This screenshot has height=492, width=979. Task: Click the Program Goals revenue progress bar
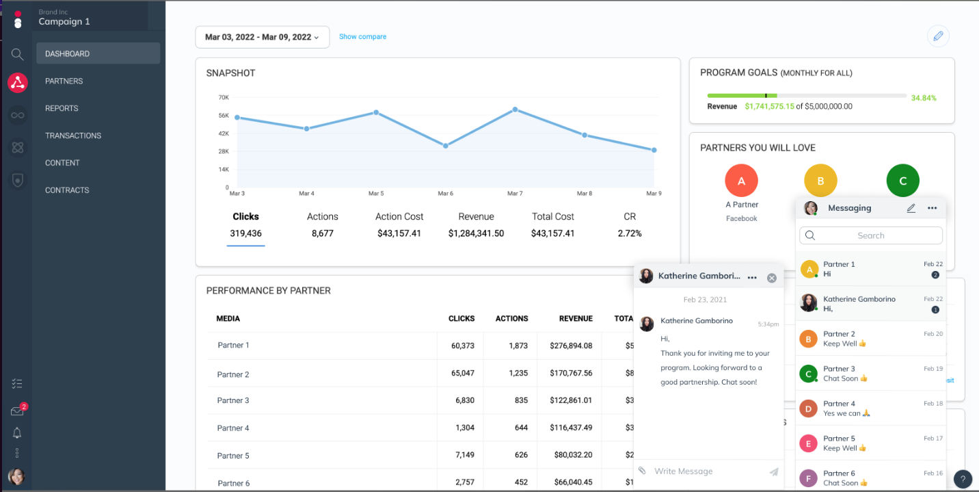[807, 96]
